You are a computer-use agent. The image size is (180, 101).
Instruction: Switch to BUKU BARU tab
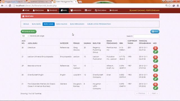click(36, 24)
